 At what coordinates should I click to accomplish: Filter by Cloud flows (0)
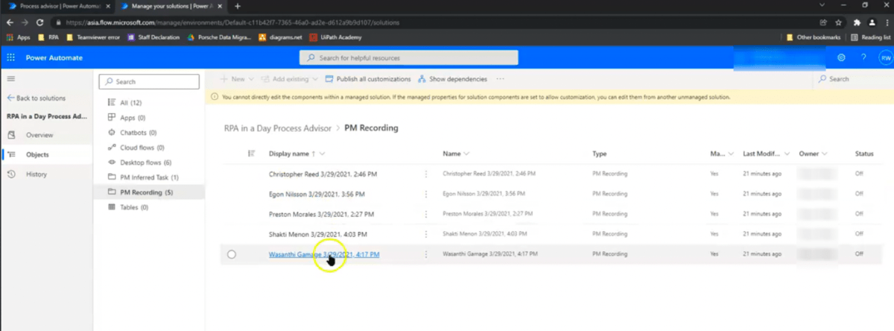click(142, 148)
